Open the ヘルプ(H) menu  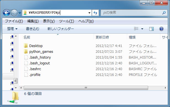coord(86,21)
